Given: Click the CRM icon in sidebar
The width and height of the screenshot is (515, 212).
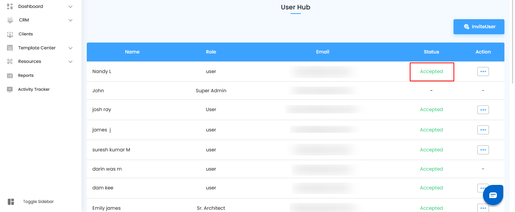Looking at the screenshot, I should (10, 20).
